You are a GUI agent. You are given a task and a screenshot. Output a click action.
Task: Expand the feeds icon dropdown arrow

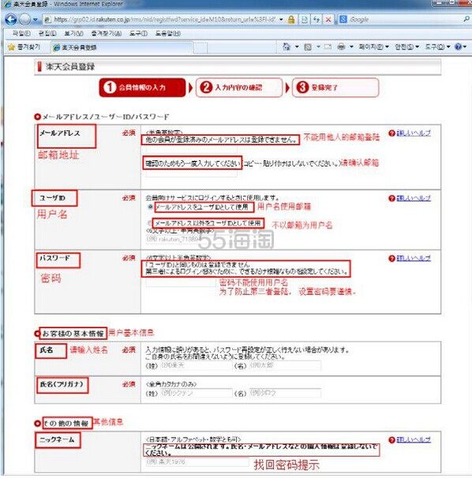[x=318, y=47]
